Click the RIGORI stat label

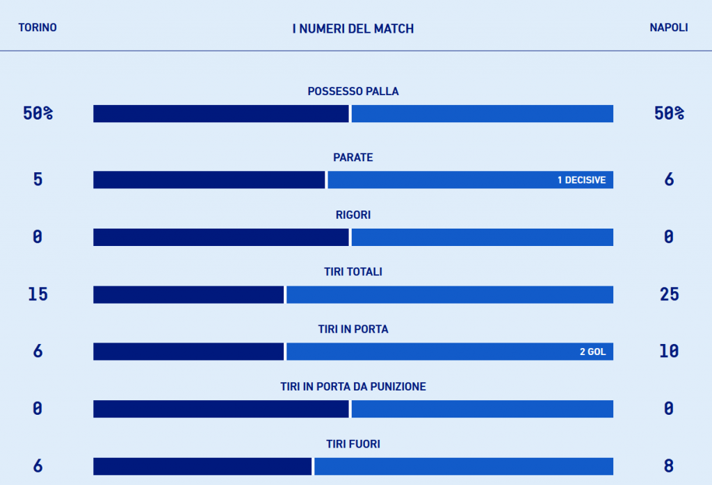point(353,215)
